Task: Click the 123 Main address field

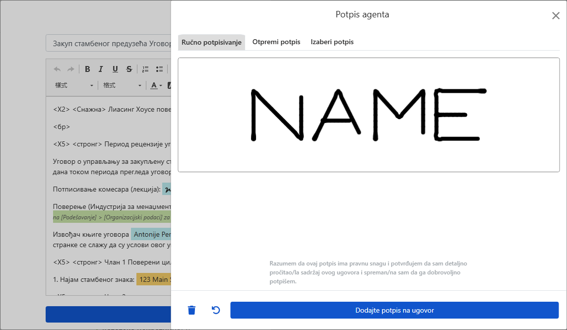Action: (154, 279)
